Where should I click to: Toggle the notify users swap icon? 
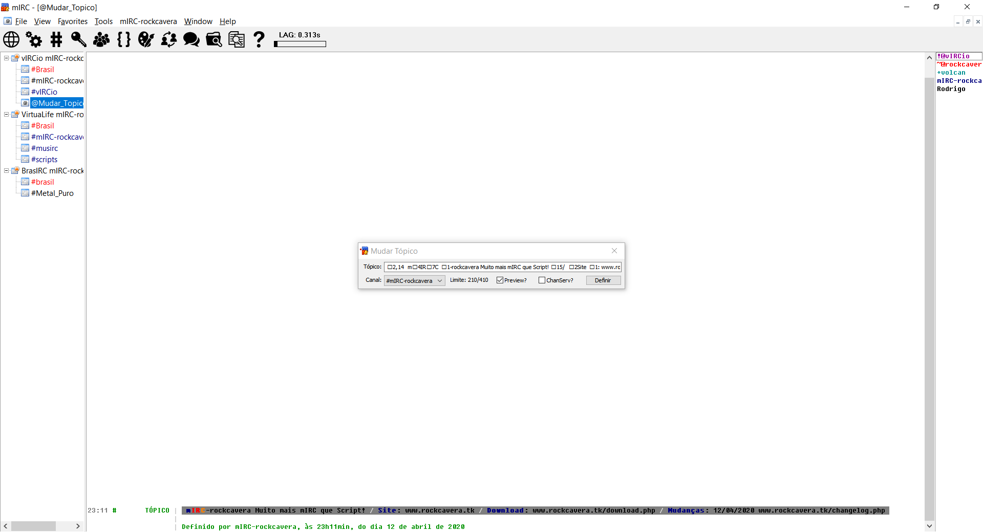pos(168,39)
